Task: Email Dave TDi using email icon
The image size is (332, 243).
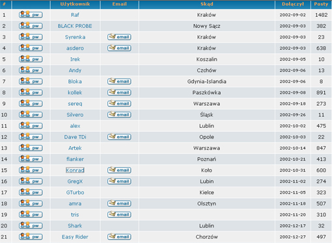Action: (x=119, y=136)
